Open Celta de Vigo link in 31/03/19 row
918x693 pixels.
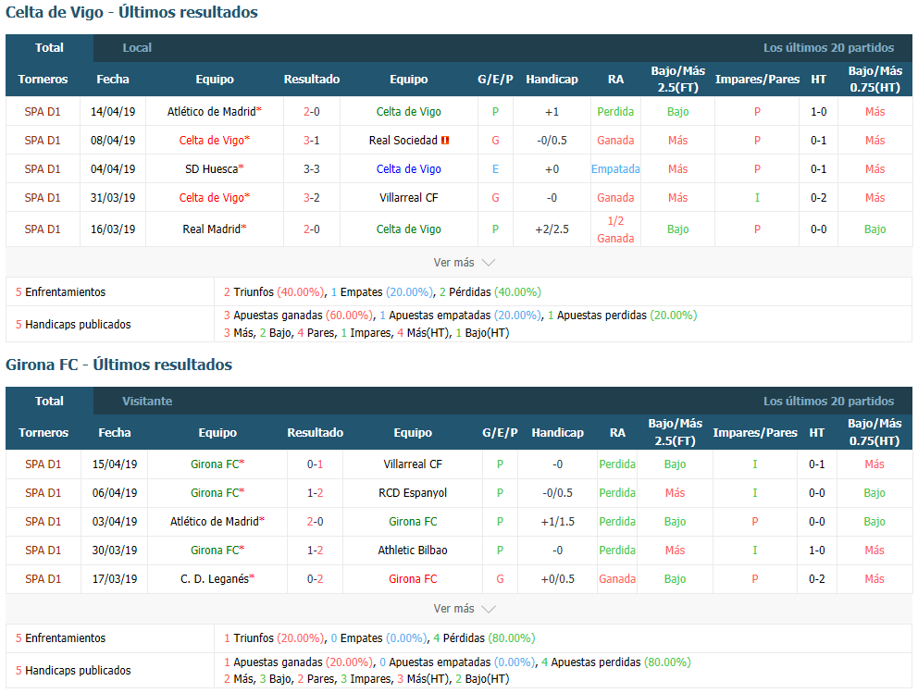(x=211, y=198)
